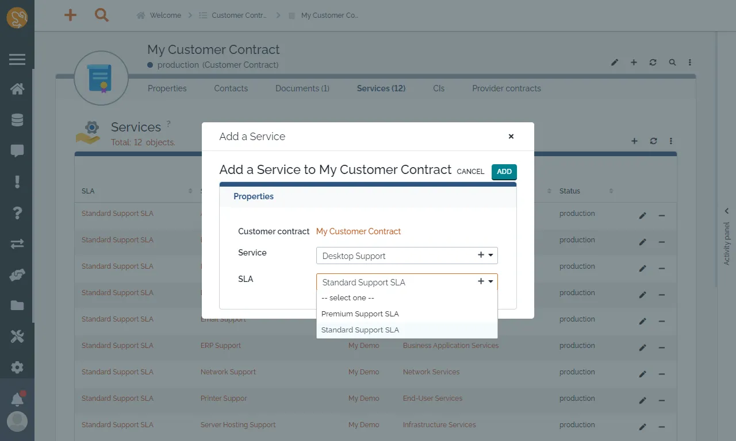736x441 pixels.
Task: Open the Service dropdown arrow
Action: (491, 256)
